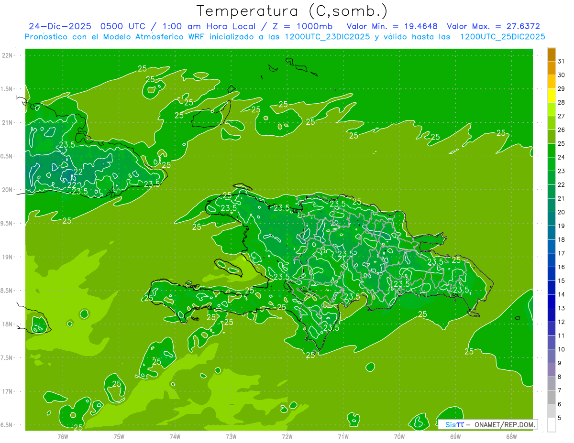Click the legend scale number "16"
This screenshot has height=443, width=574.
561,267
